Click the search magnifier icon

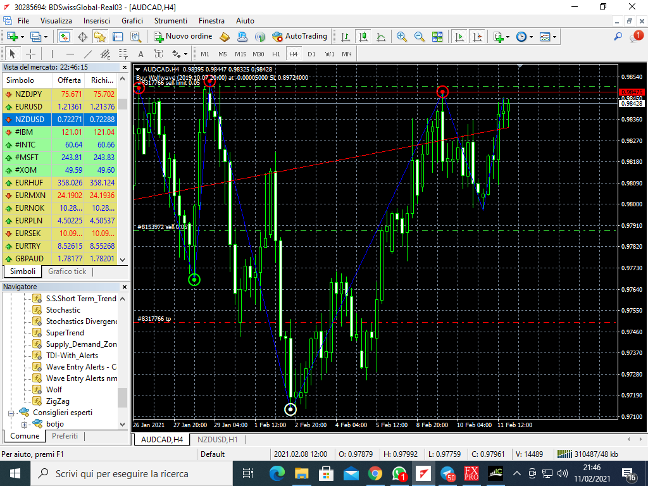pos(618,37)
